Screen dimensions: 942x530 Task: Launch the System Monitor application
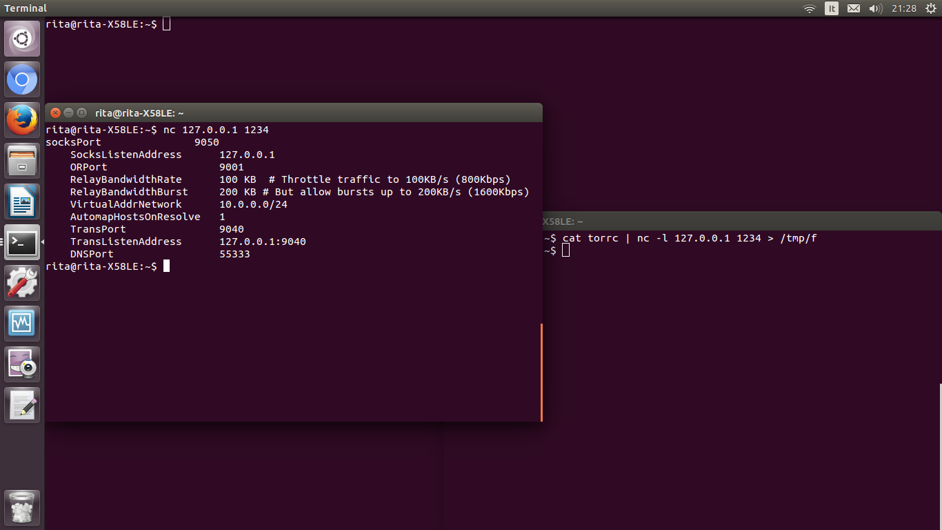click(x=21, y=323)
